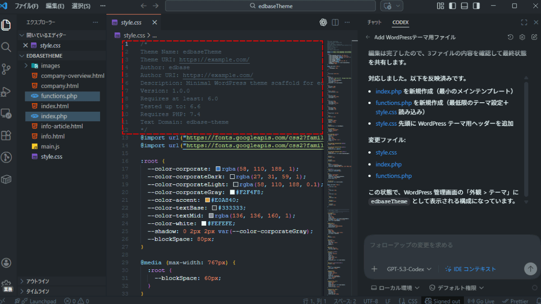Click the color swatch for --color-accent
This screenshot has width=541, height=304.
pos(207,200)
